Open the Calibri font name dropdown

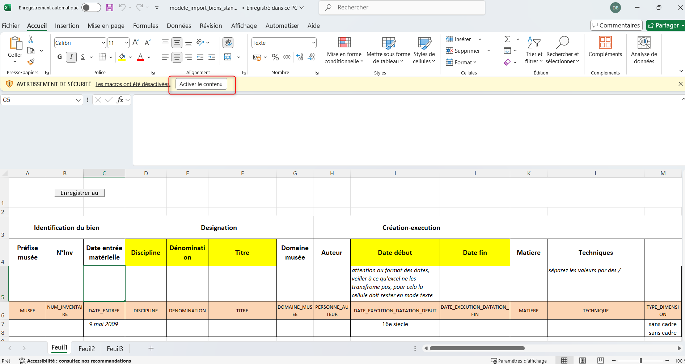[x=103, y=43]
